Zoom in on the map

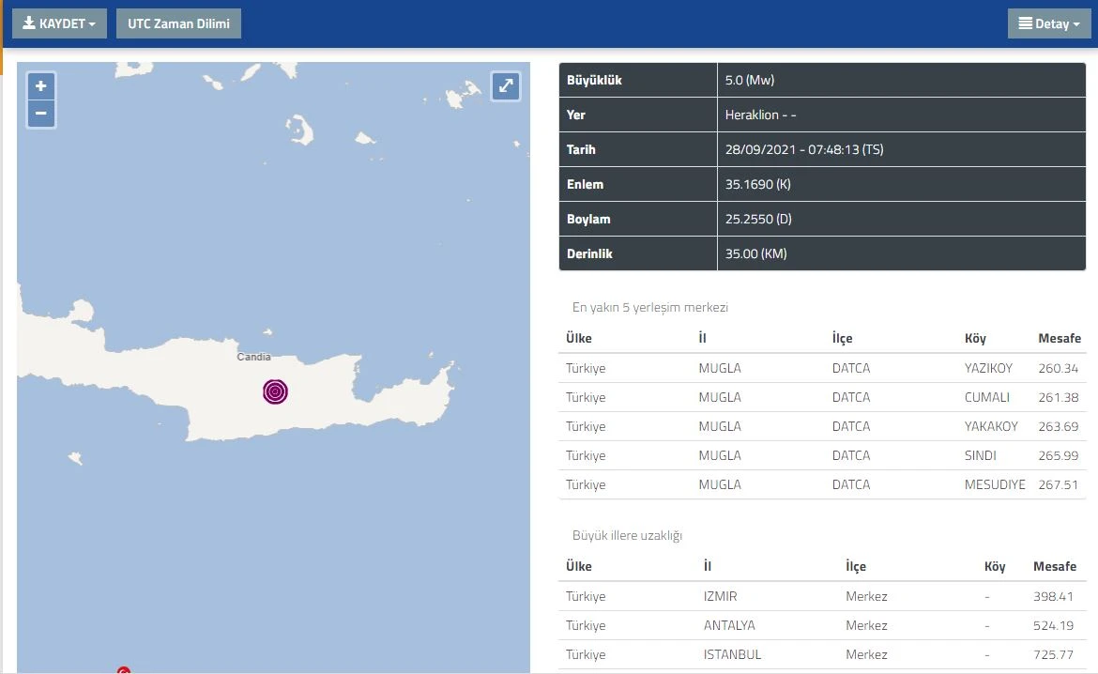coord(40,86)
